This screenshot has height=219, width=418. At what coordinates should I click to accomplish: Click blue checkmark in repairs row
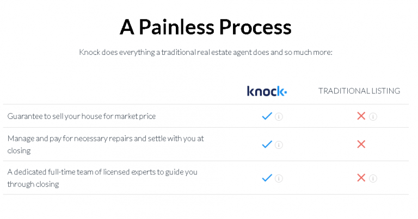pyautogui.click(x=267, y=144)
